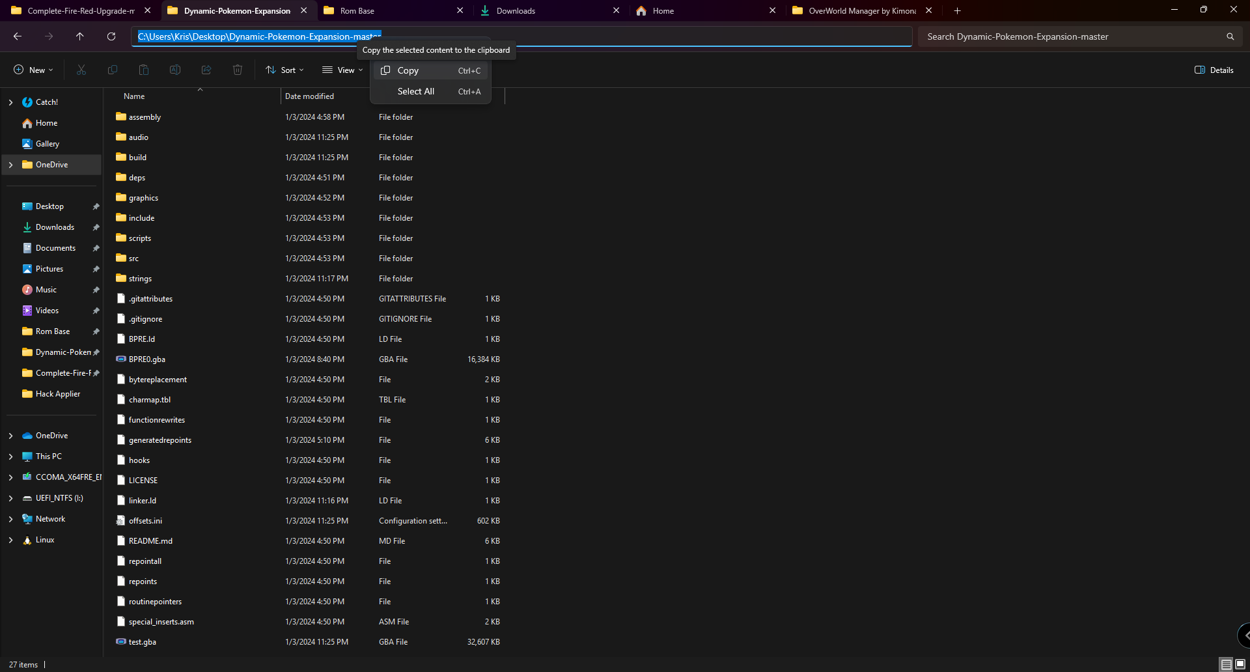
Task: Expand the Network tree node
Action: tap(10, 519)
